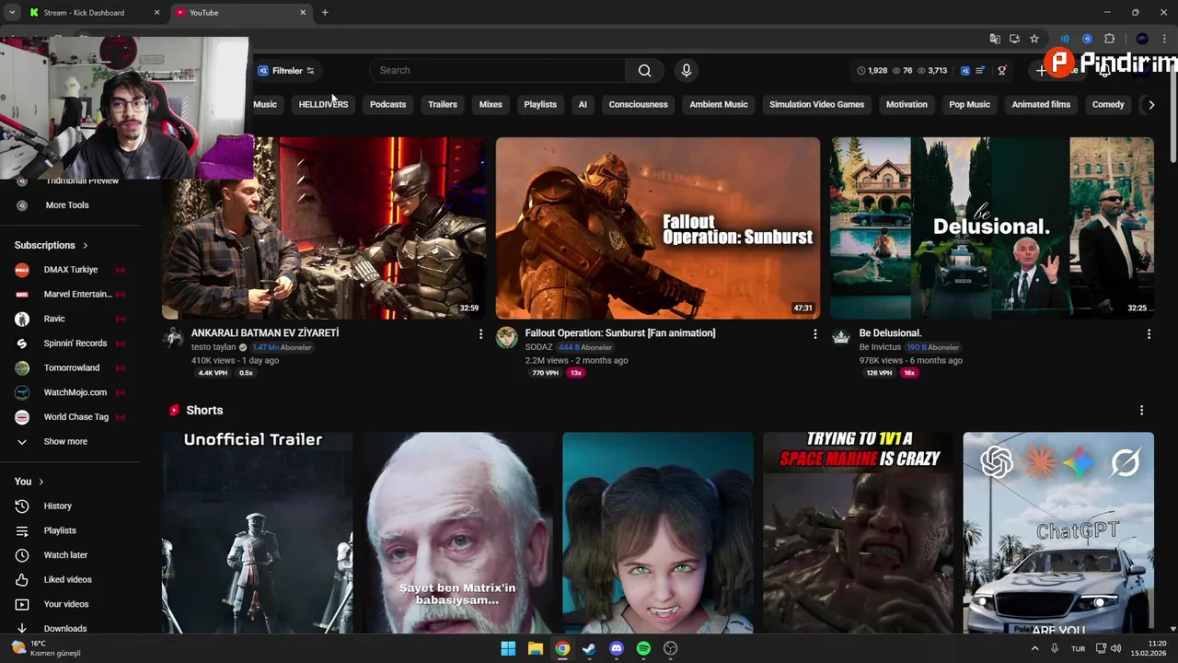The width and height of the screenshot is (1178, 663).
Task: Open a new Chrome tab
Action: [325, 13]
